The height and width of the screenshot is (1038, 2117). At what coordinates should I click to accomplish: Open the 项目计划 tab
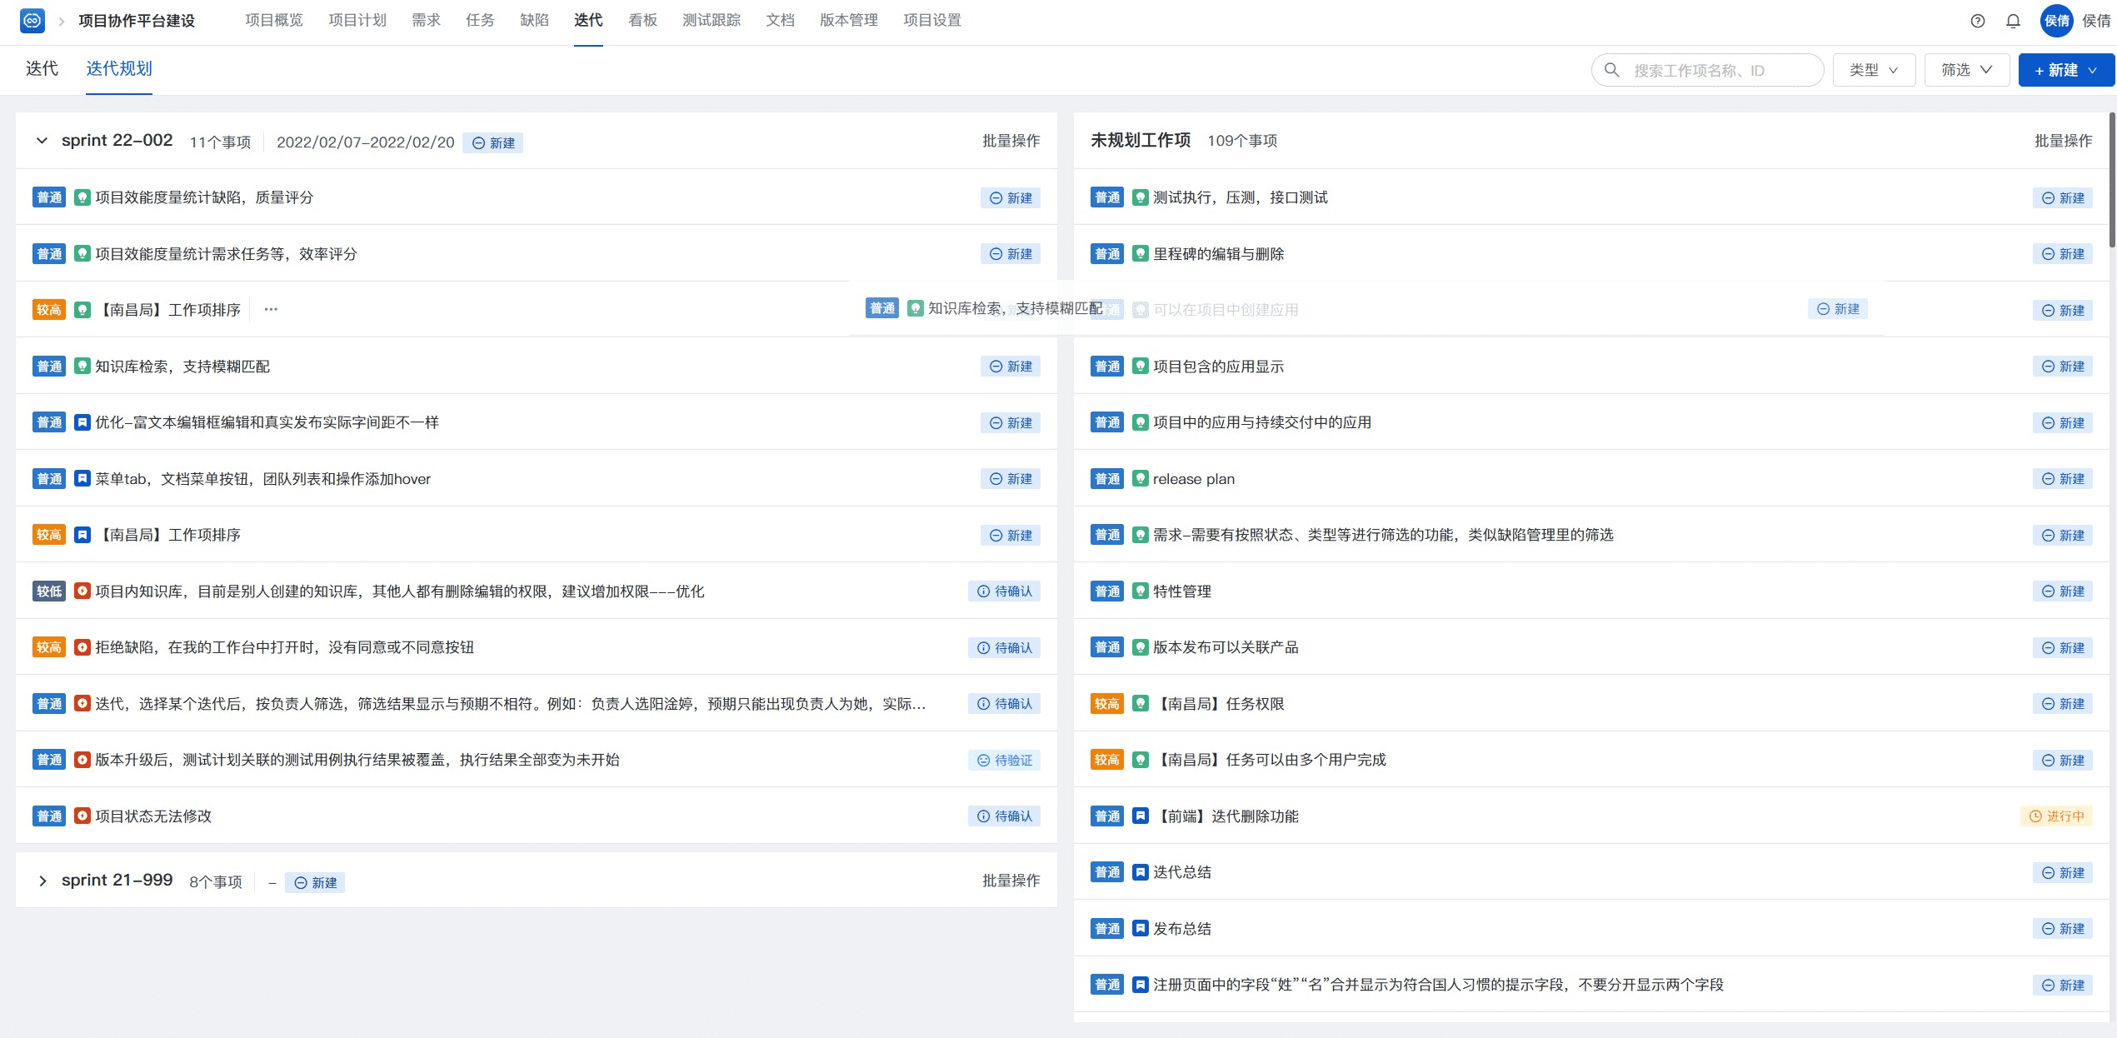tap(357, 20)
